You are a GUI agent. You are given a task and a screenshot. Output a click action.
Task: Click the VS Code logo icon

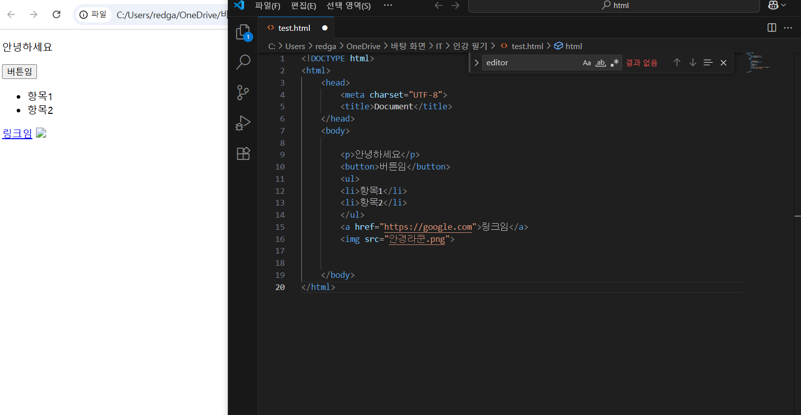click(239, 5)
